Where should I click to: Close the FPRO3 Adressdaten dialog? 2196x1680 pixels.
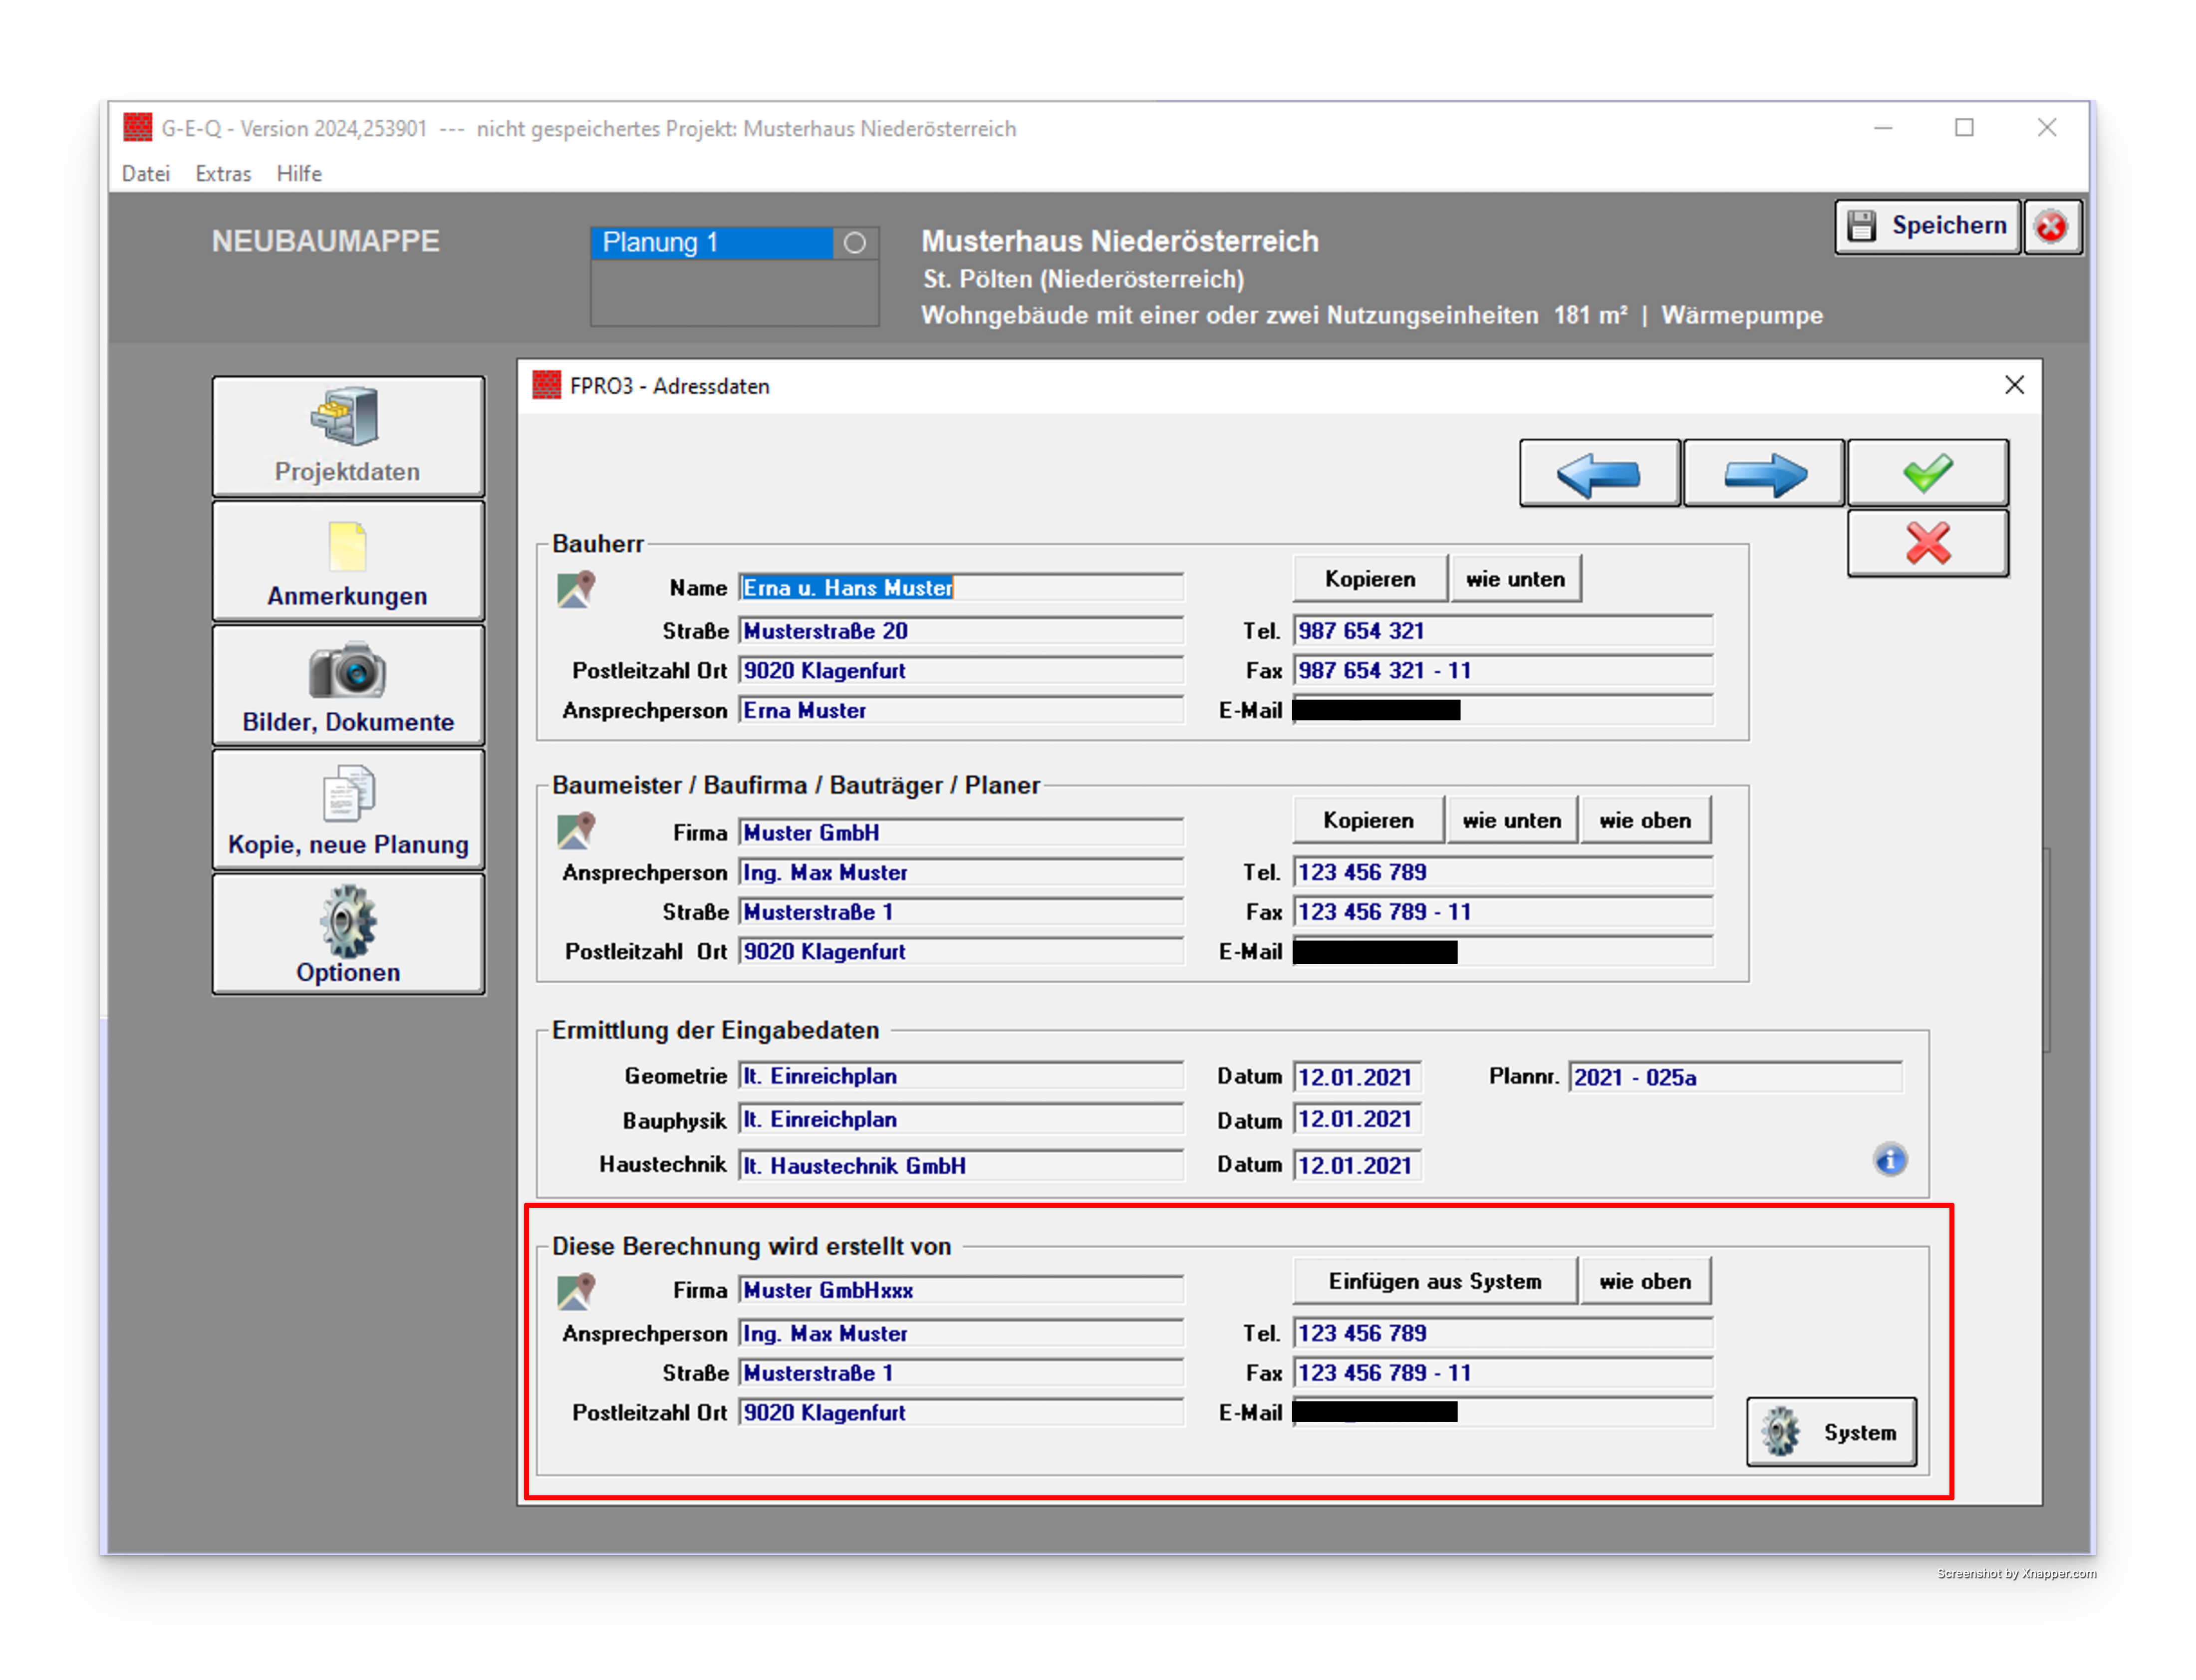[x=2014, y=385]
